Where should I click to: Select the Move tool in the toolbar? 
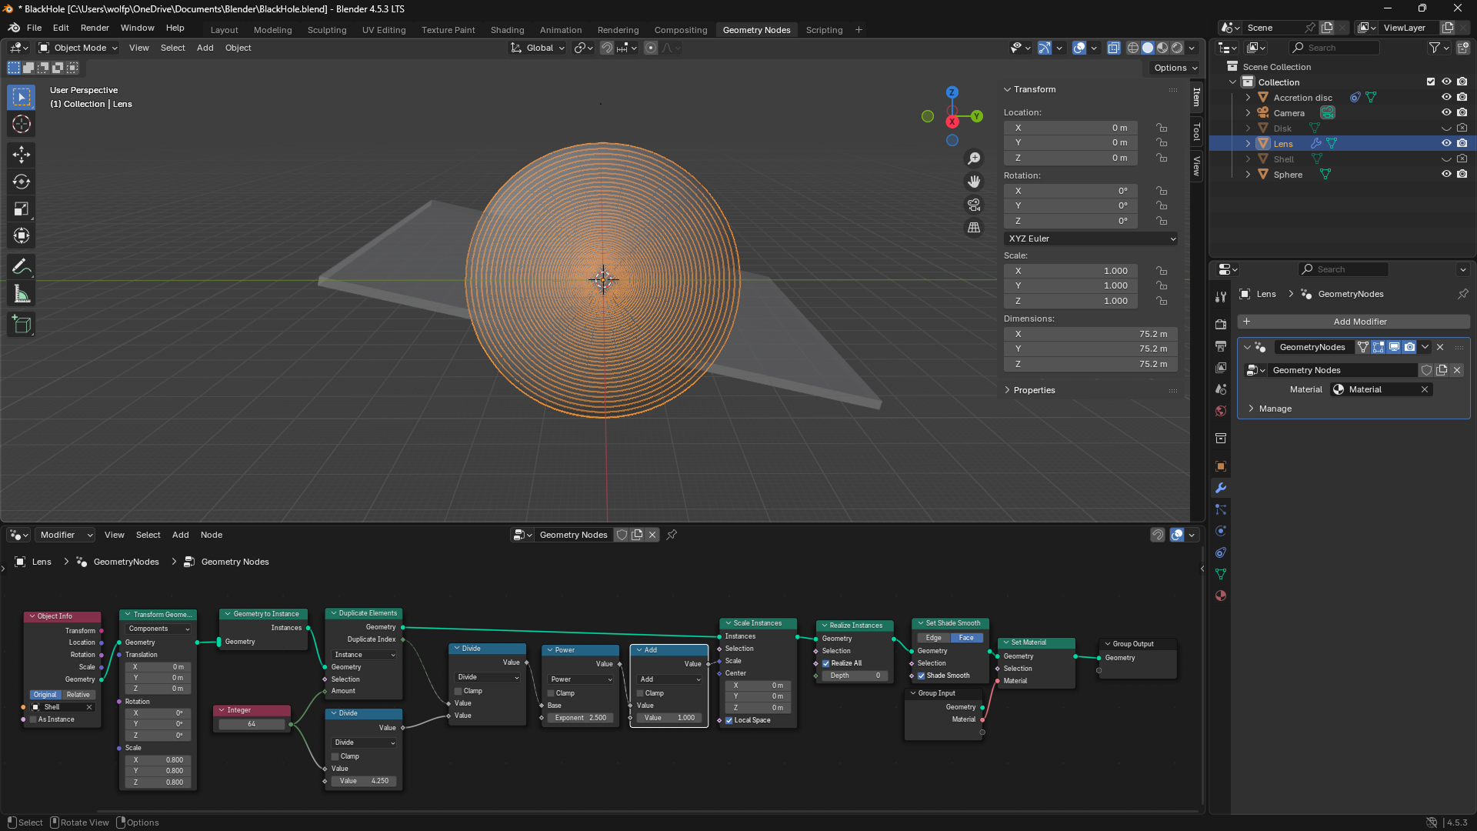22,155
